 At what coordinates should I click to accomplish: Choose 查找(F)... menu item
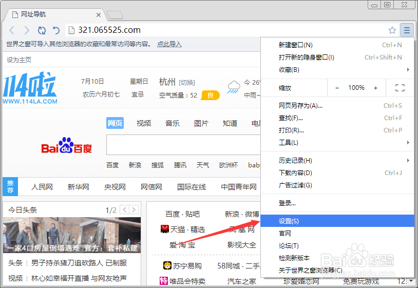click(x=337, y=118)
